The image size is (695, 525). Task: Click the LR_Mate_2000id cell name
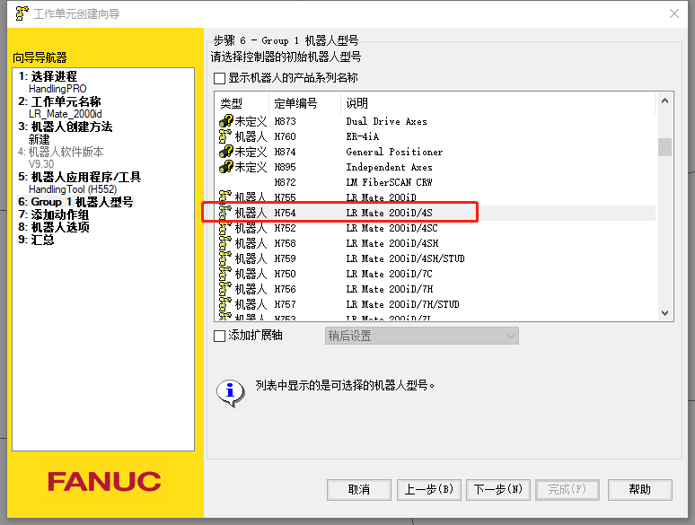pyautogui.click(x=66, y=114)
